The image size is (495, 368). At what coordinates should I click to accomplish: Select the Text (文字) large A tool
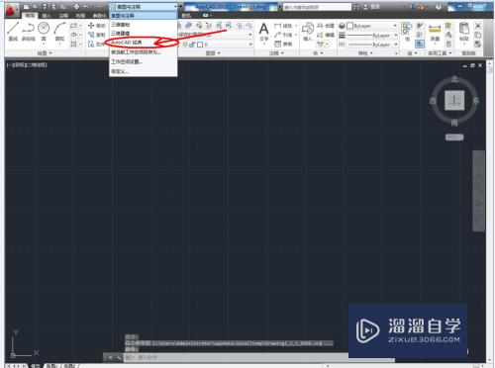263,32
